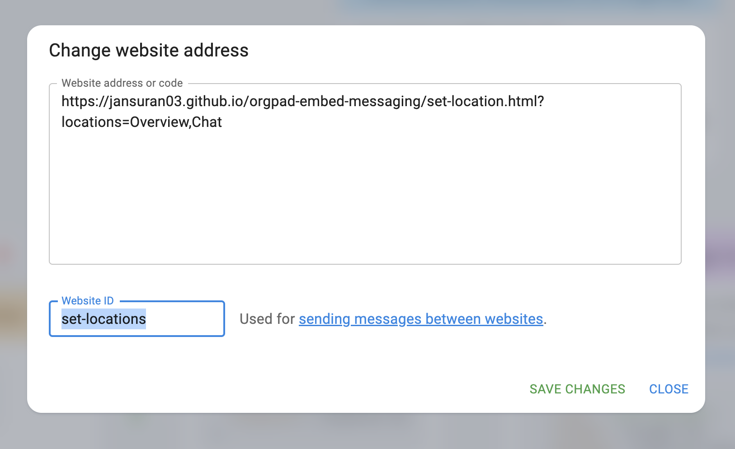Click the Used for helper text
Image resolution: width=735 pixels, height=449 pixels.
(267, 319)
